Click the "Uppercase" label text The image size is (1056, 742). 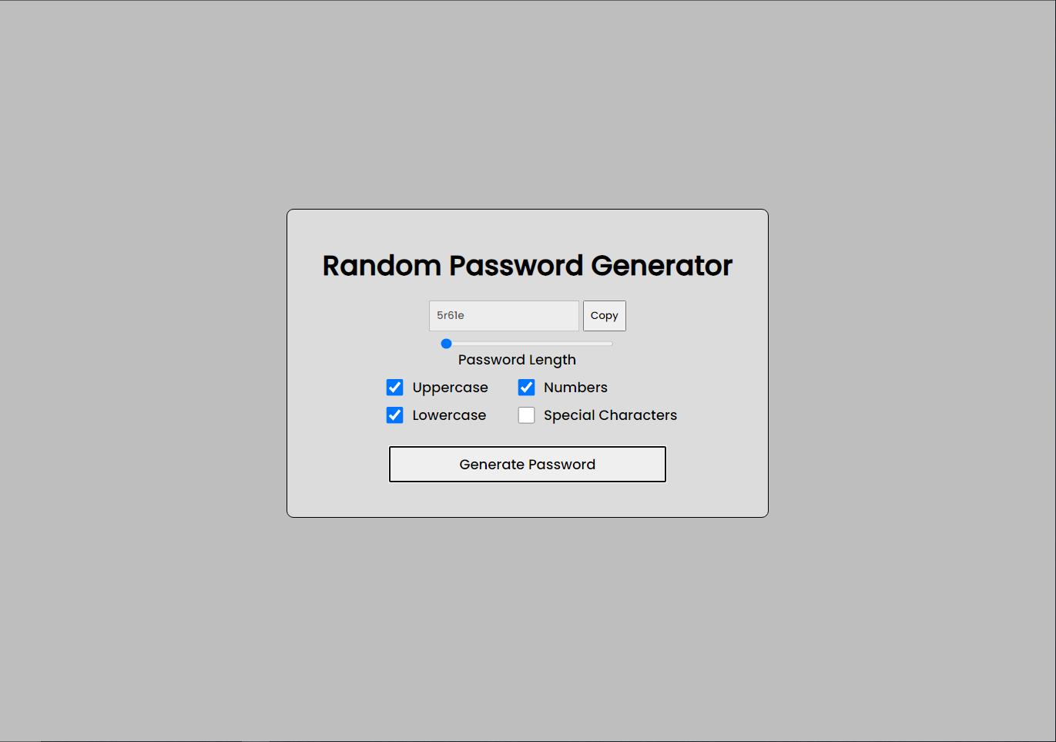(451, 388)
